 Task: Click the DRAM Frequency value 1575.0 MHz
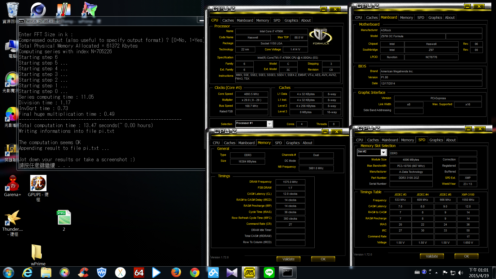290,182
